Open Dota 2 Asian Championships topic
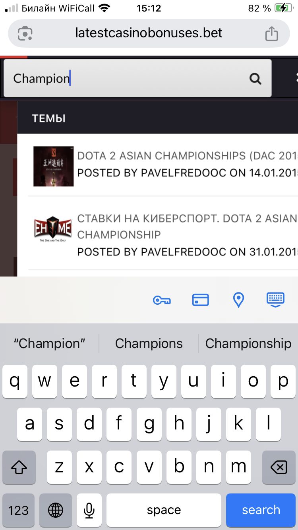Screen dimensions: 298x530 point(188,156)
